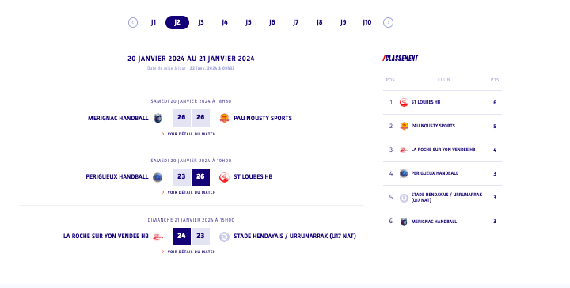Switch to matchday J10
Image resolution: width=570 pixels, height=288 pixels.
[x=367, y=22]
